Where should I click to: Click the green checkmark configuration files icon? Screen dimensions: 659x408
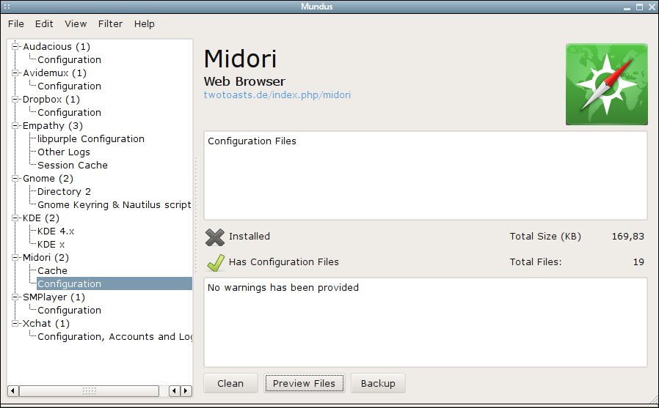coord(216,262)
